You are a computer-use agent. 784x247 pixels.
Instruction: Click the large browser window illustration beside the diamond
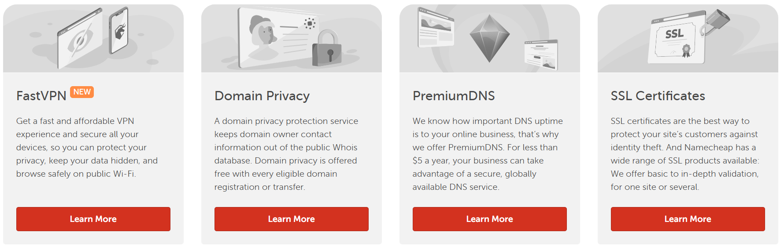436,28
